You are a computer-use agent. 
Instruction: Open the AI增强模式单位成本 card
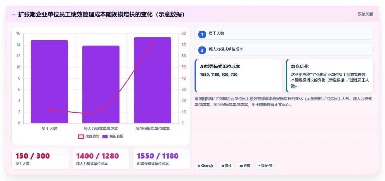[239, 76]
